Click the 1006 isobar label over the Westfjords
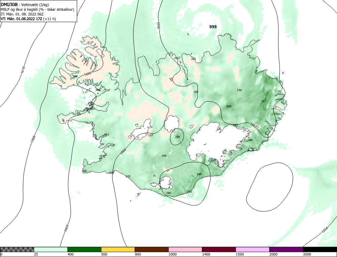Screen dimensions: 337x257 [88, 74]
